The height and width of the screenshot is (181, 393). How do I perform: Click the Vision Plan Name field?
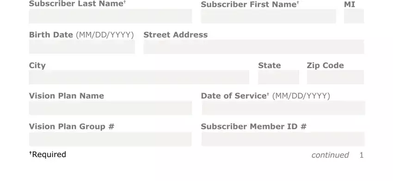(111, 108)
